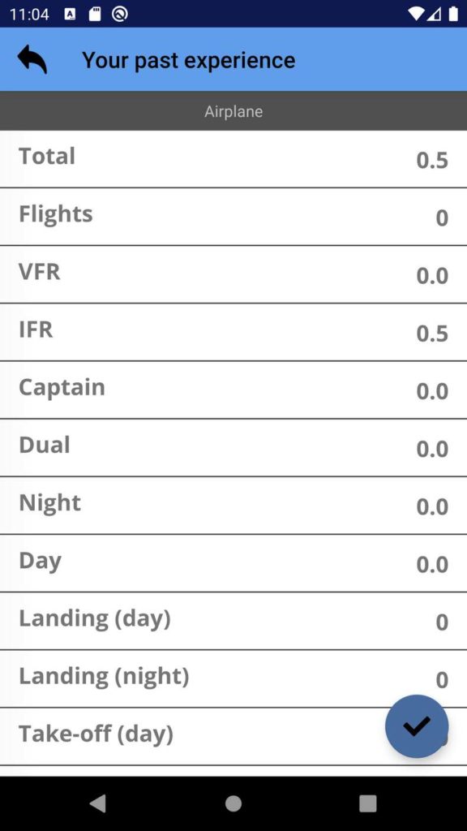Screen dimensions: 467x831
Task: Tap the SD card status icon
Action: click(x=95, y=14)
